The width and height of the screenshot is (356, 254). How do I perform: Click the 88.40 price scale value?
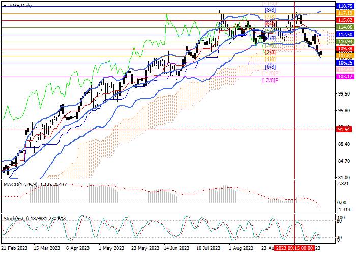click(344, 144)
